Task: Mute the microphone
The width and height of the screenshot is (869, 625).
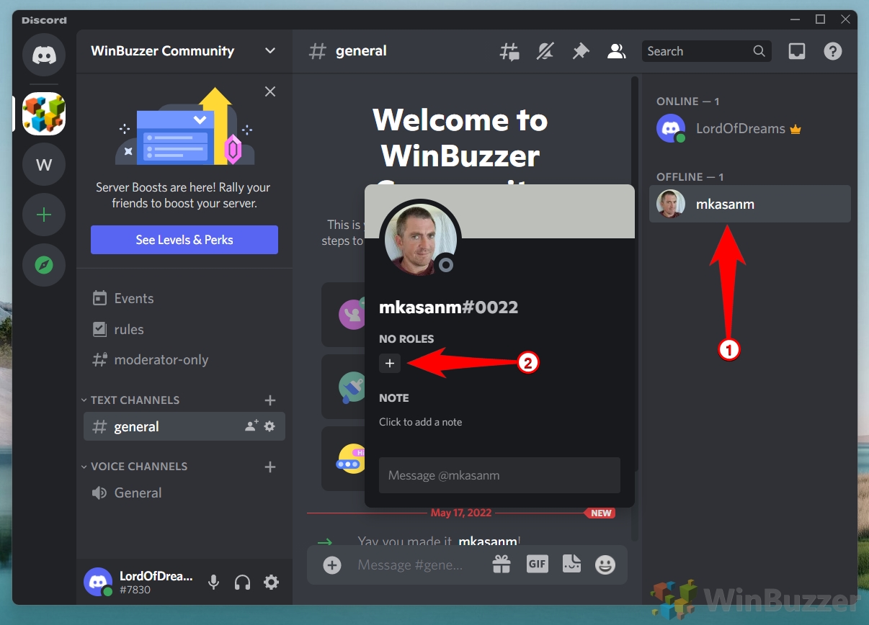Action: coord(213,582)
